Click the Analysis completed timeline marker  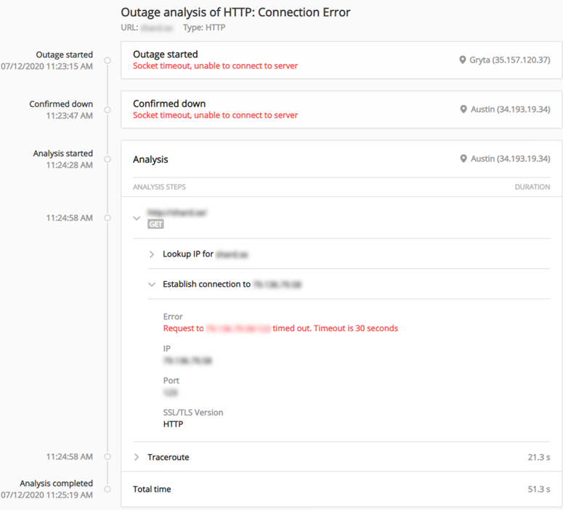pos(108,489)
